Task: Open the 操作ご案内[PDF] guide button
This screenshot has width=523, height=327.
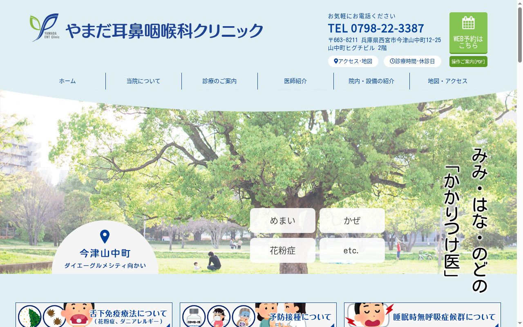Action: [x=468, y=62]
